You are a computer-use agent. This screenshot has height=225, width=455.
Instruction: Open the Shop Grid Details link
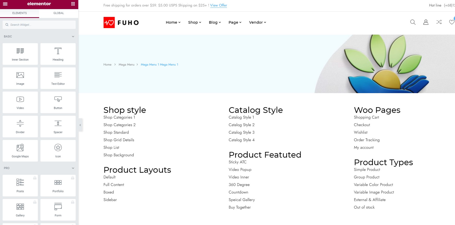[119, 140]
